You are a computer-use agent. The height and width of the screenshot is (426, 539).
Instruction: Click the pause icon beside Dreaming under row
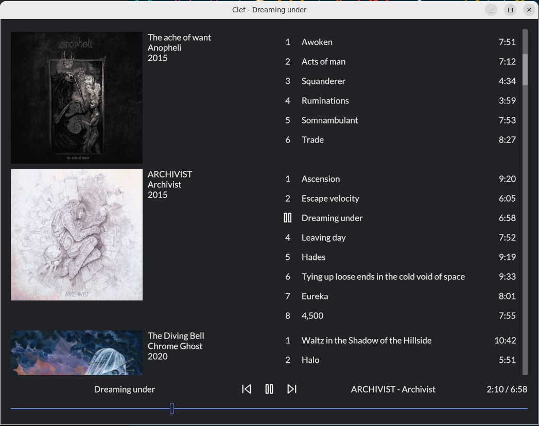click(x=288, y=218)
